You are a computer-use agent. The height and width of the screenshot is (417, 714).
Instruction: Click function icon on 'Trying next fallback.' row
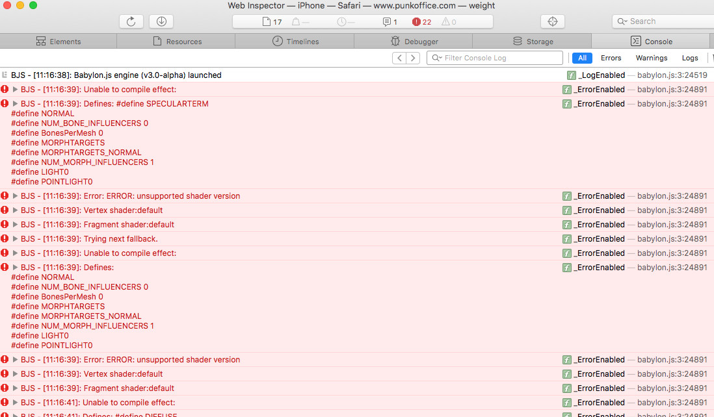[x=566, y=239]
